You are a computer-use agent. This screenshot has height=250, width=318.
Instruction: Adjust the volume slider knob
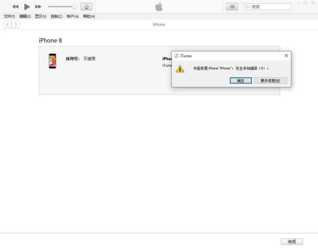(x=74, y=7)
